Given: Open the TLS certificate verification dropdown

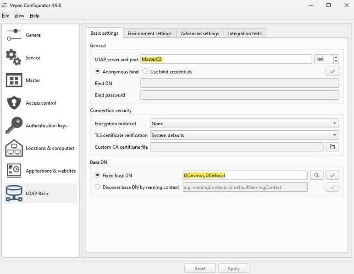Looking at the screenshot, I should (244, 135).
